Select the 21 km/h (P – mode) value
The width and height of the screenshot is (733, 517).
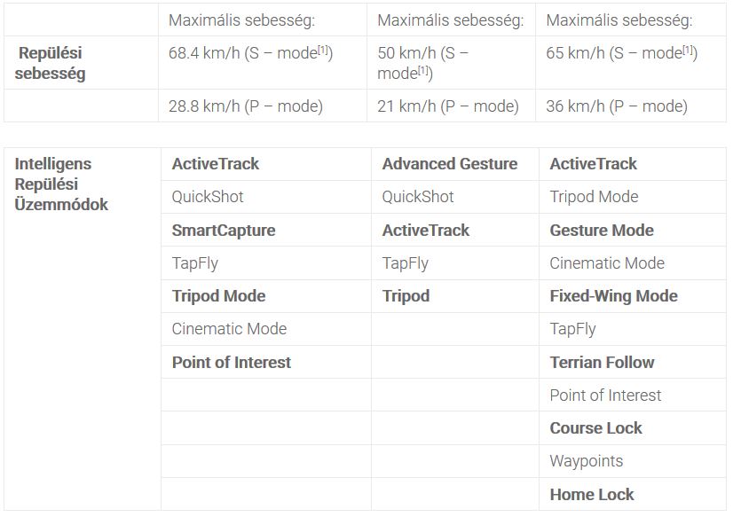pyautogui.click(x=447, y=106)
